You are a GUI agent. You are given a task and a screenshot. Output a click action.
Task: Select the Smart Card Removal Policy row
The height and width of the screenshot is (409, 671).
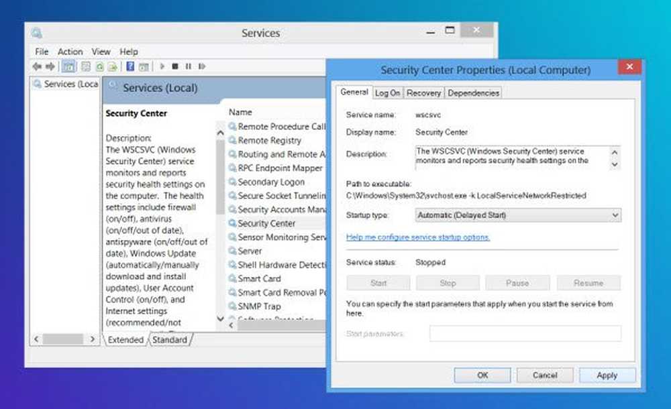pyautogui.click(x=276, y=292)
